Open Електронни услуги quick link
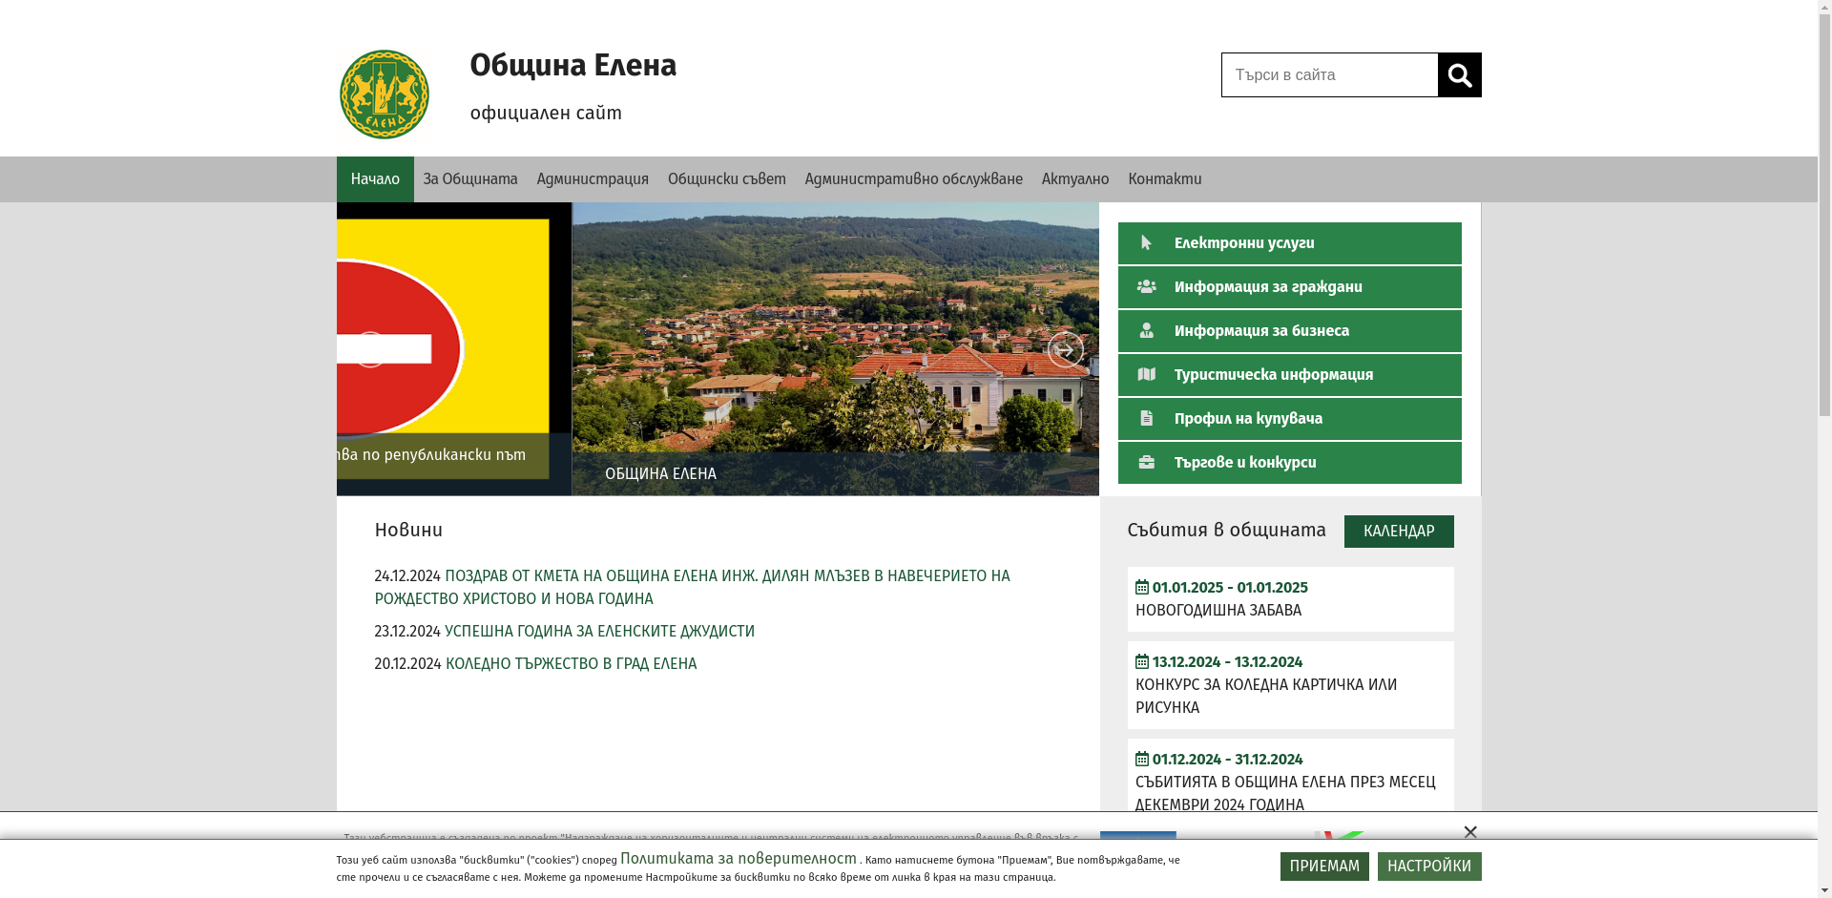 [x=1289, y=243]
